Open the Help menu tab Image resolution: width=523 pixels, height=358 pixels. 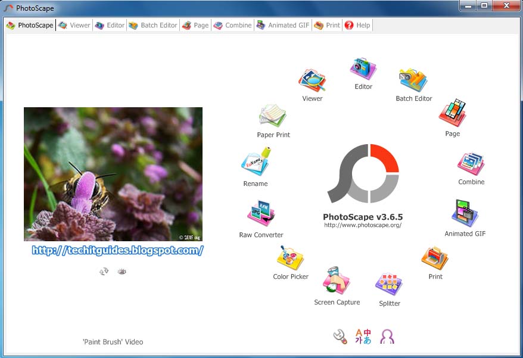[x=357, y=25]
